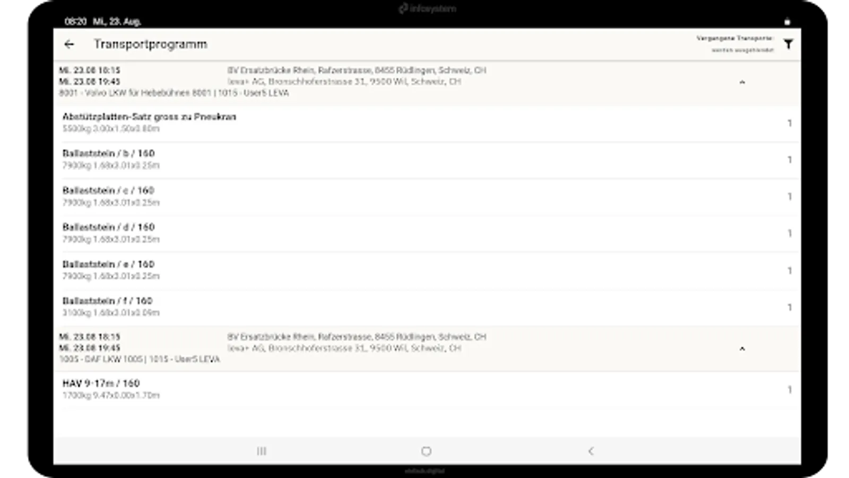This screenshot has width=849, height=478.
Task: Select Ballaststein / c / 160 row
Action: [x=427, y=197]
